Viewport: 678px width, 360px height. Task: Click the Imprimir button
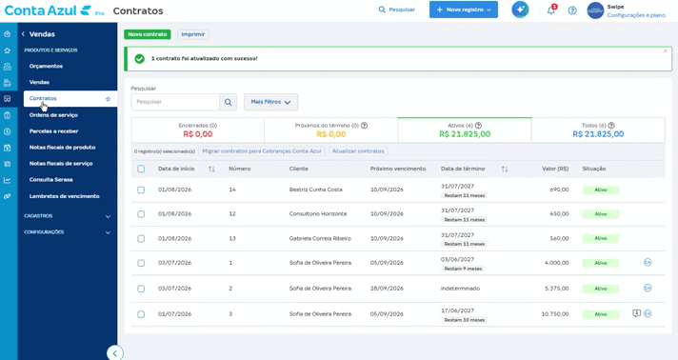[x=193, y=34]
